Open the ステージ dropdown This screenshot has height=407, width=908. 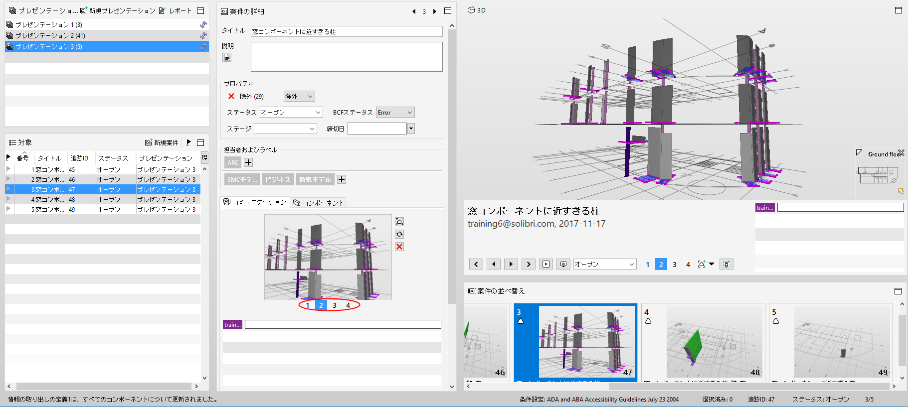tap(285, 129)
